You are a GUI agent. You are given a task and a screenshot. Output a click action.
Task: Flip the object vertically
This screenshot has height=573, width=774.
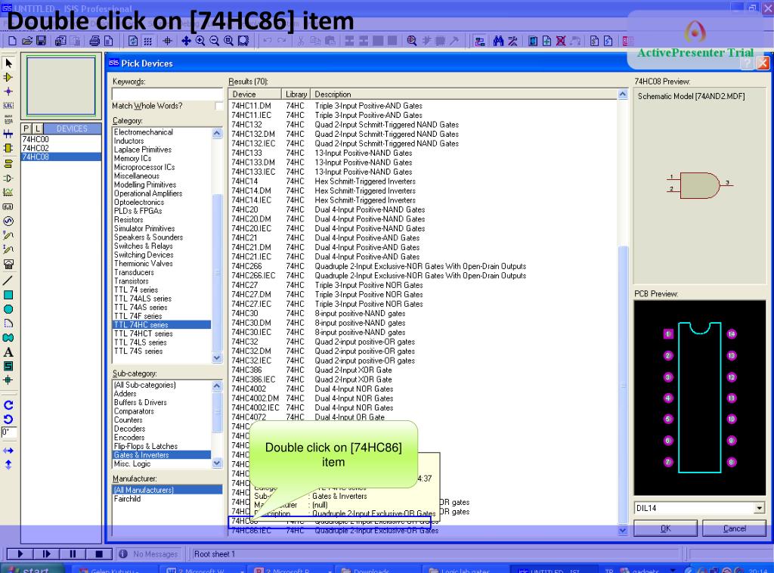tap(8, 465)
